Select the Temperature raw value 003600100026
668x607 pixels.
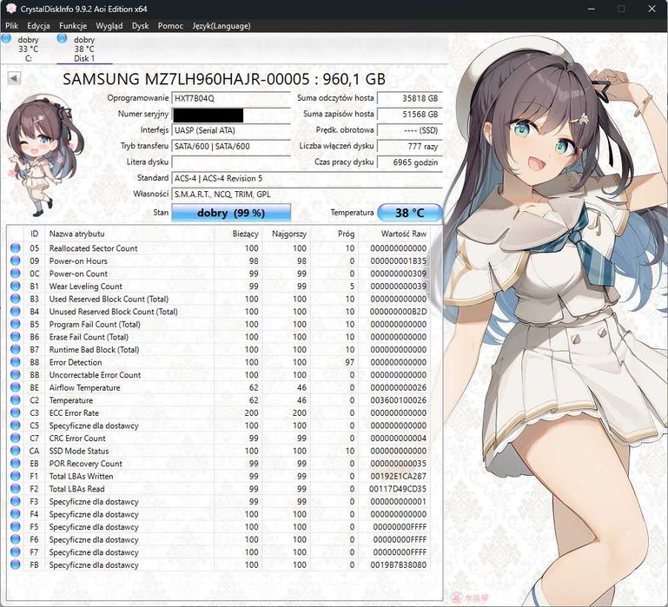(399, 400)
